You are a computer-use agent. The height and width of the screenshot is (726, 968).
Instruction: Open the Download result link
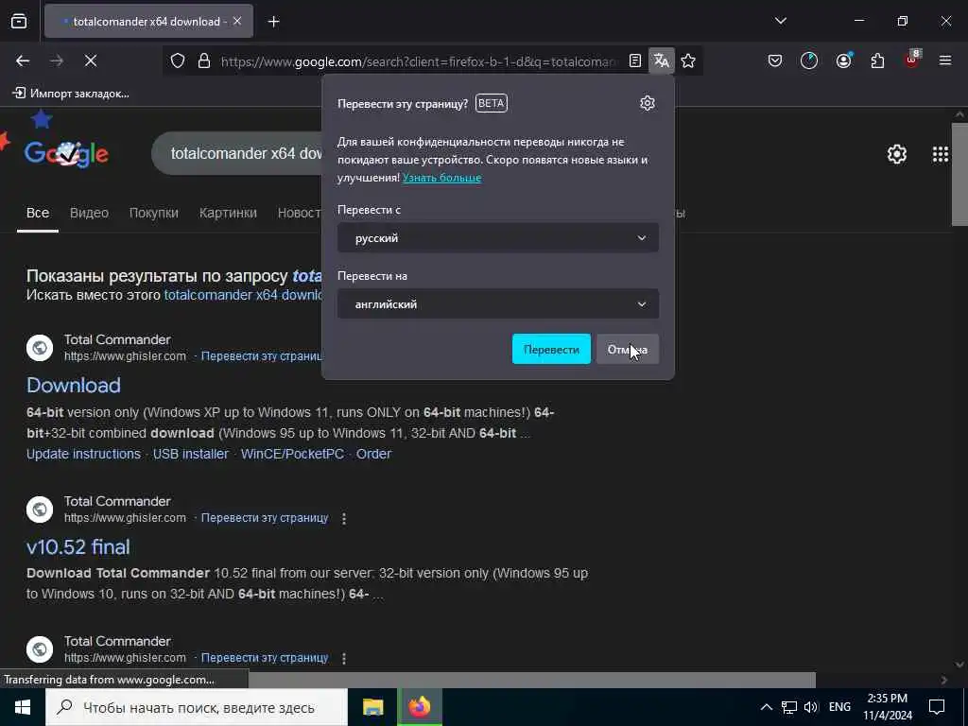[x=74, y=386]
